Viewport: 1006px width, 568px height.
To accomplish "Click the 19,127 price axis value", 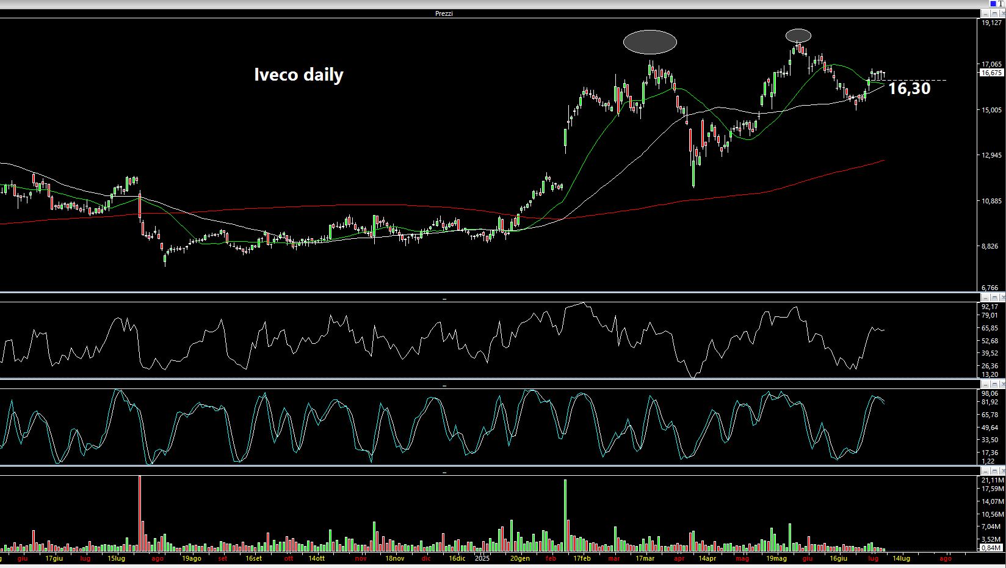I will click(991, 23).
